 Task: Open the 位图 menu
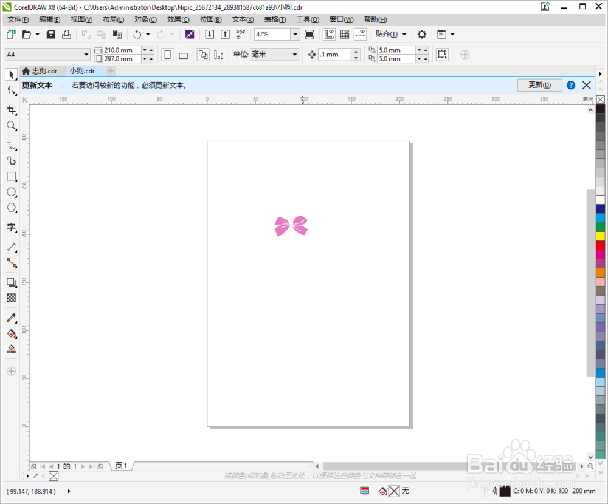tap(210, 20)
